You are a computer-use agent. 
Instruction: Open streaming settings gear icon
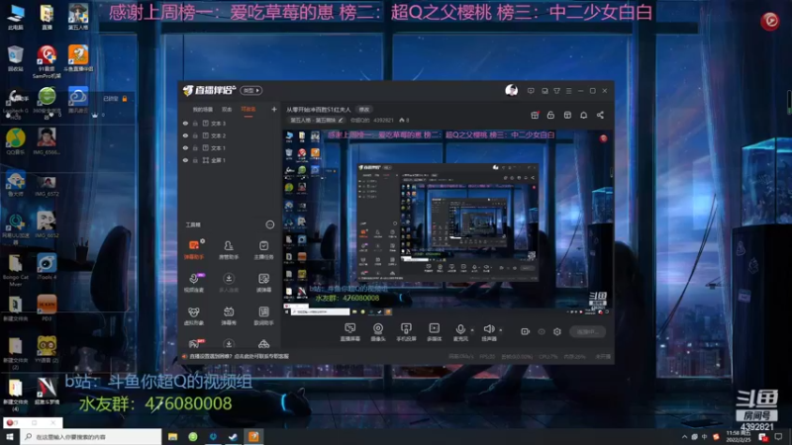click(557, 331)
